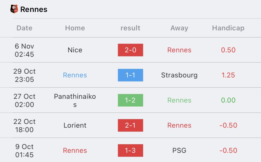
Task: Select the 6 Nov 02:45 date cell
Action: tap(24, 50)
